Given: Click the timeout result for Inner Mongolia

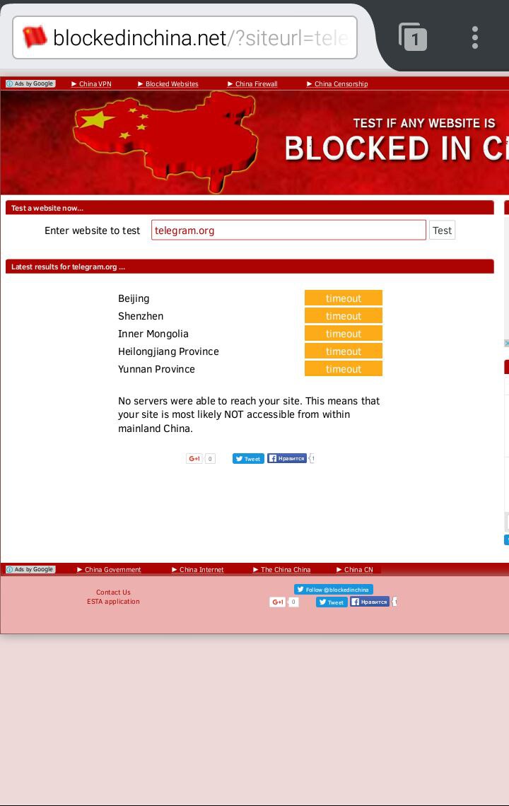Looking at the screenshot, I should (344, 334).
